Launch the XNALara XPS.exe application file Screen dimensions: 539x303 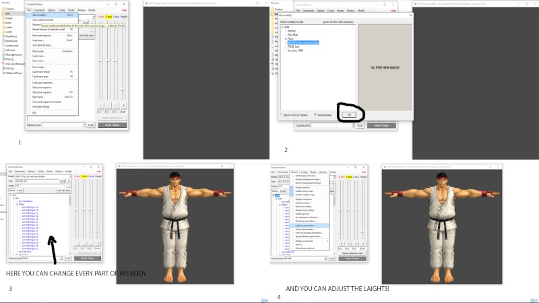[x=12, y=73]
